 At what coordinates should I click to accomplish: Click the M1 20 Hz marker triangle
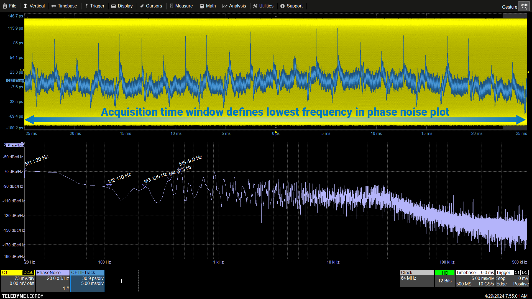(x=25, y=168)
